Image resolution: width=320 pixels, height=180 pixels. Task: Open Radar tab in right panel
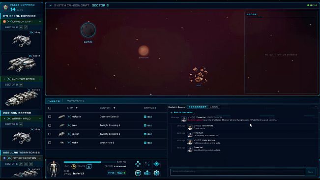(252, 14)
